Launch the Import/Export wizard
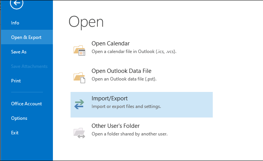This screenshot has height=161, width=263. click(141, 105)
